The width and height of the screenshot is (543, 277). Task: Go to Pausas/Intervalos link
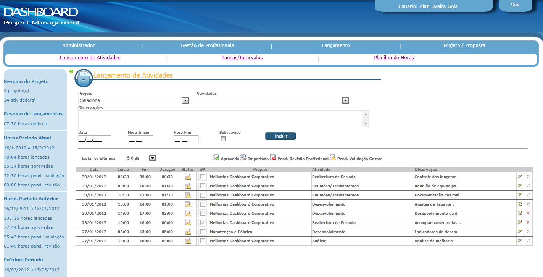coord(242,58)
